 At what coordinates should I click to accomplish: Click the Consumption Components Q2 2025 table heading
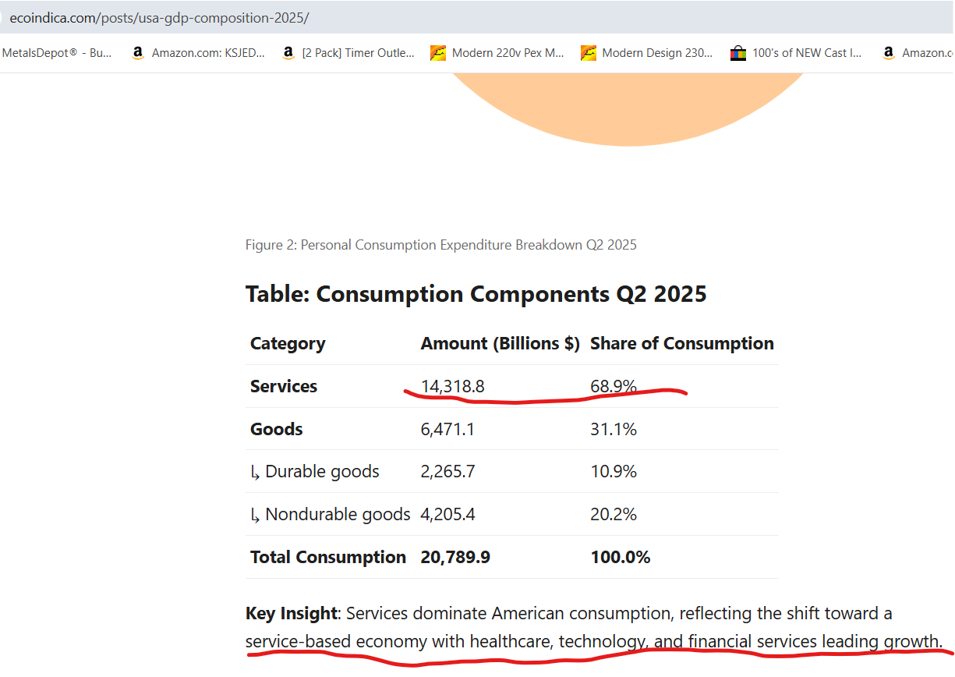(x=476, y=294)
